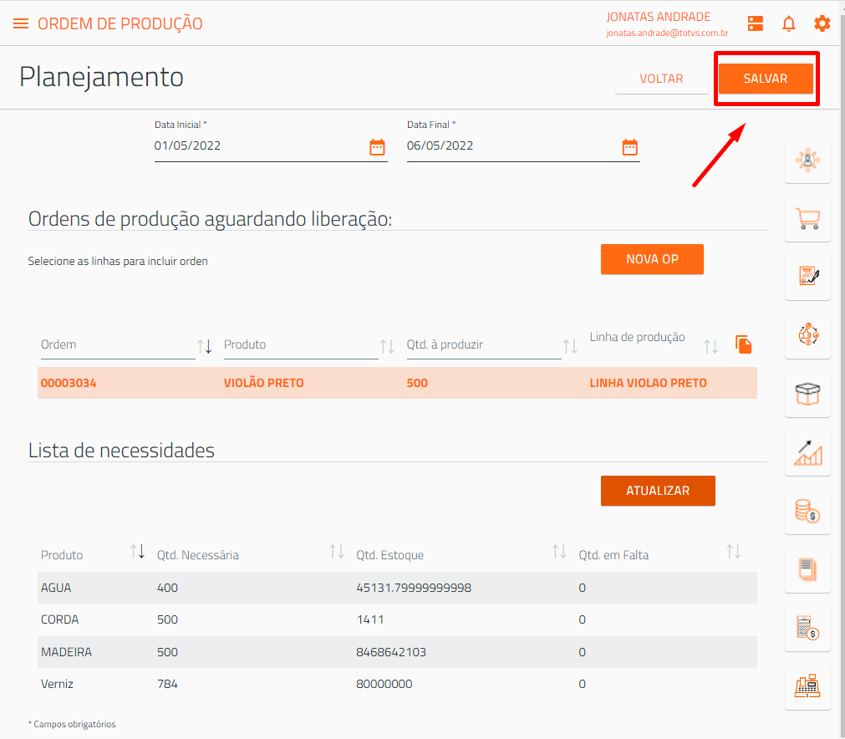This screenshot has width=845, height=739.
Task: Click stock value 45131.79999999998
Action: click(x=414, y=588)
